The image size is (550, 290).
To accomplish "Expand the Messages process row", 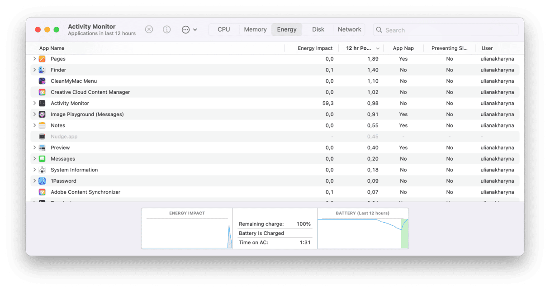I will tap(34, 159).
